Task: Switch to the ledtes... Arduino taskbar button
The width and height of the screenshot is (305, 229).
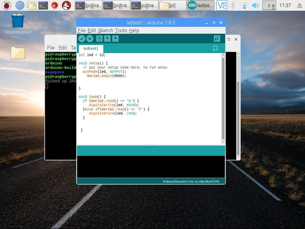Action: click(200, 5)
